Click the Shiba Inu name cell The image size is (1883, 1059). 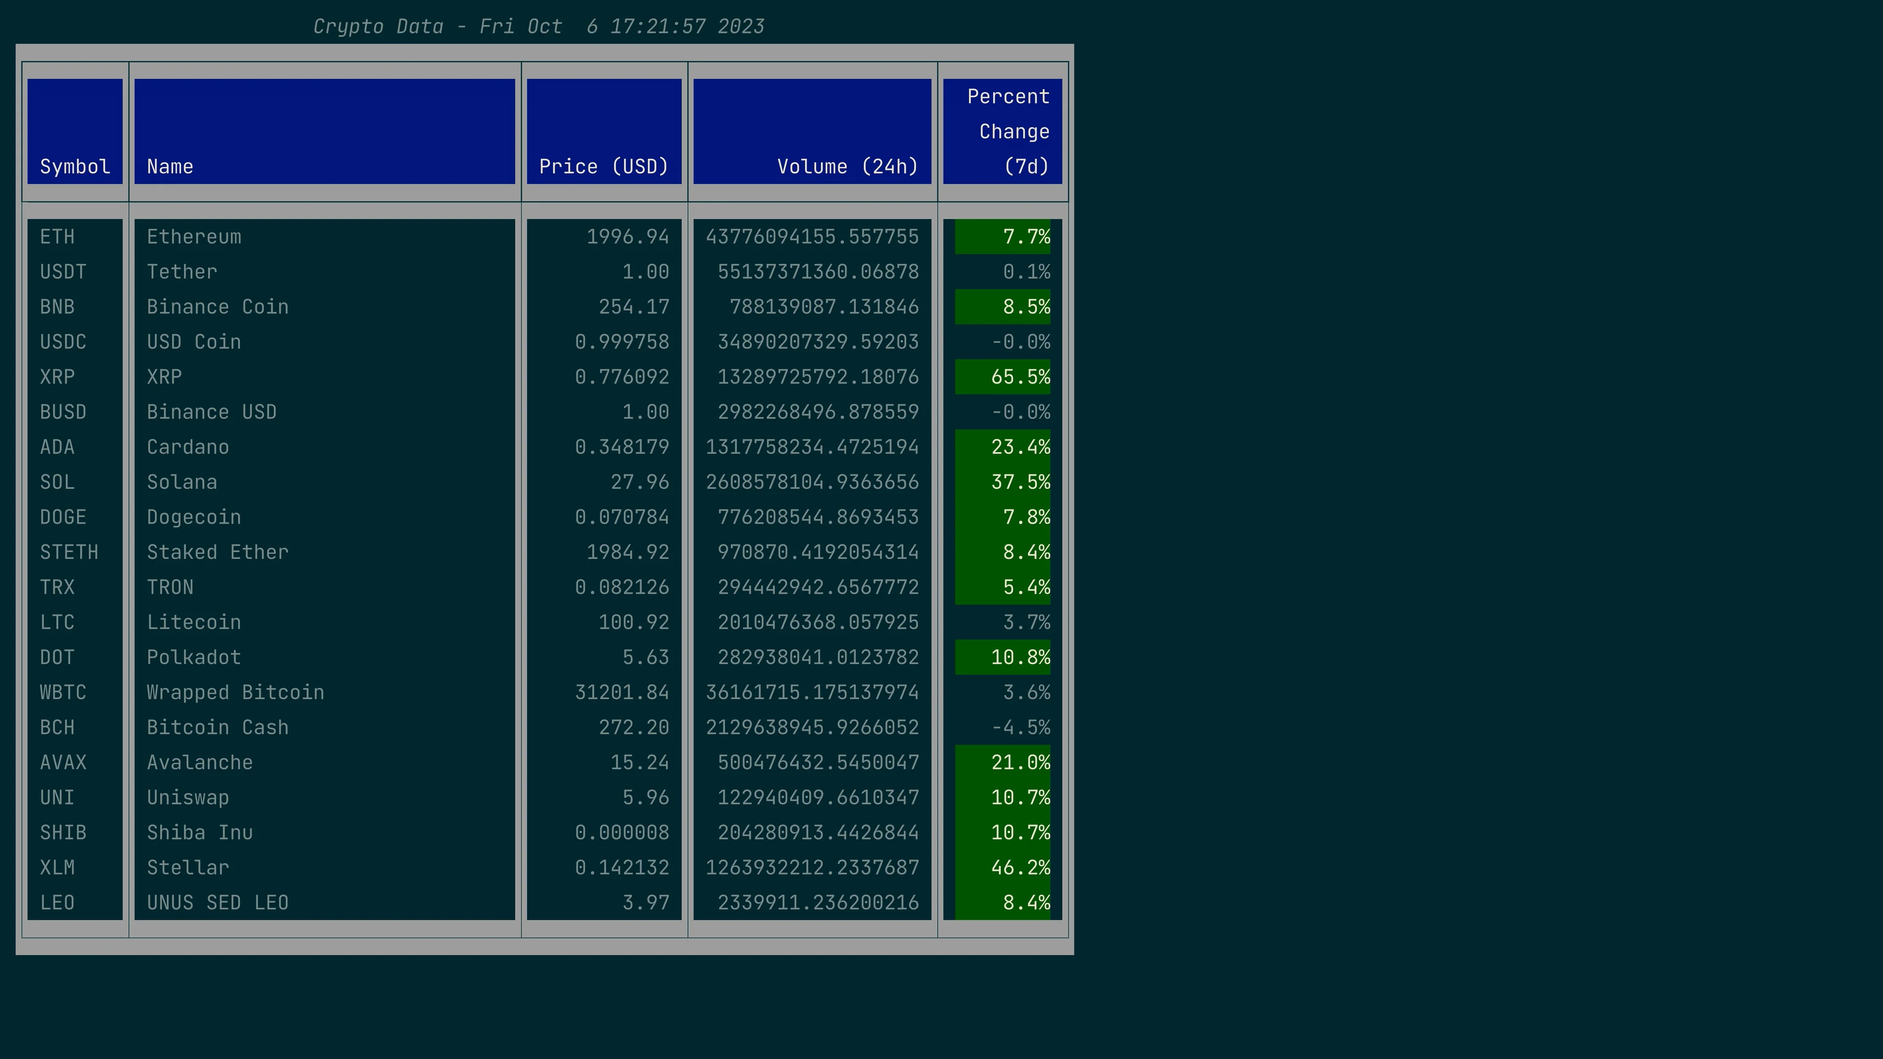(x=200, y=832)
